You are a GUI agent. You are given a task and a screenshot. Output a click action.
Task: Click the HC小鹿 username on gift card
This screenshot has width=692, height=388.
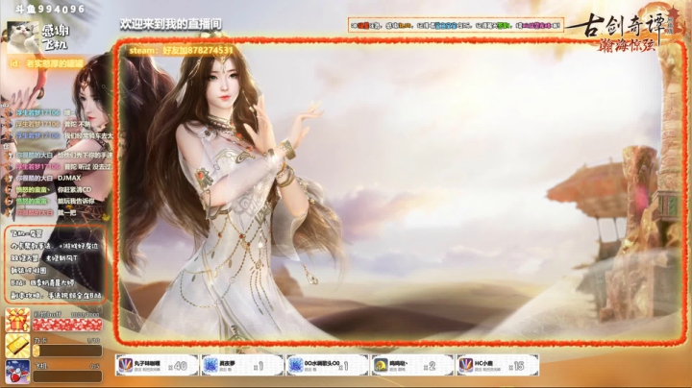(483, 363)
